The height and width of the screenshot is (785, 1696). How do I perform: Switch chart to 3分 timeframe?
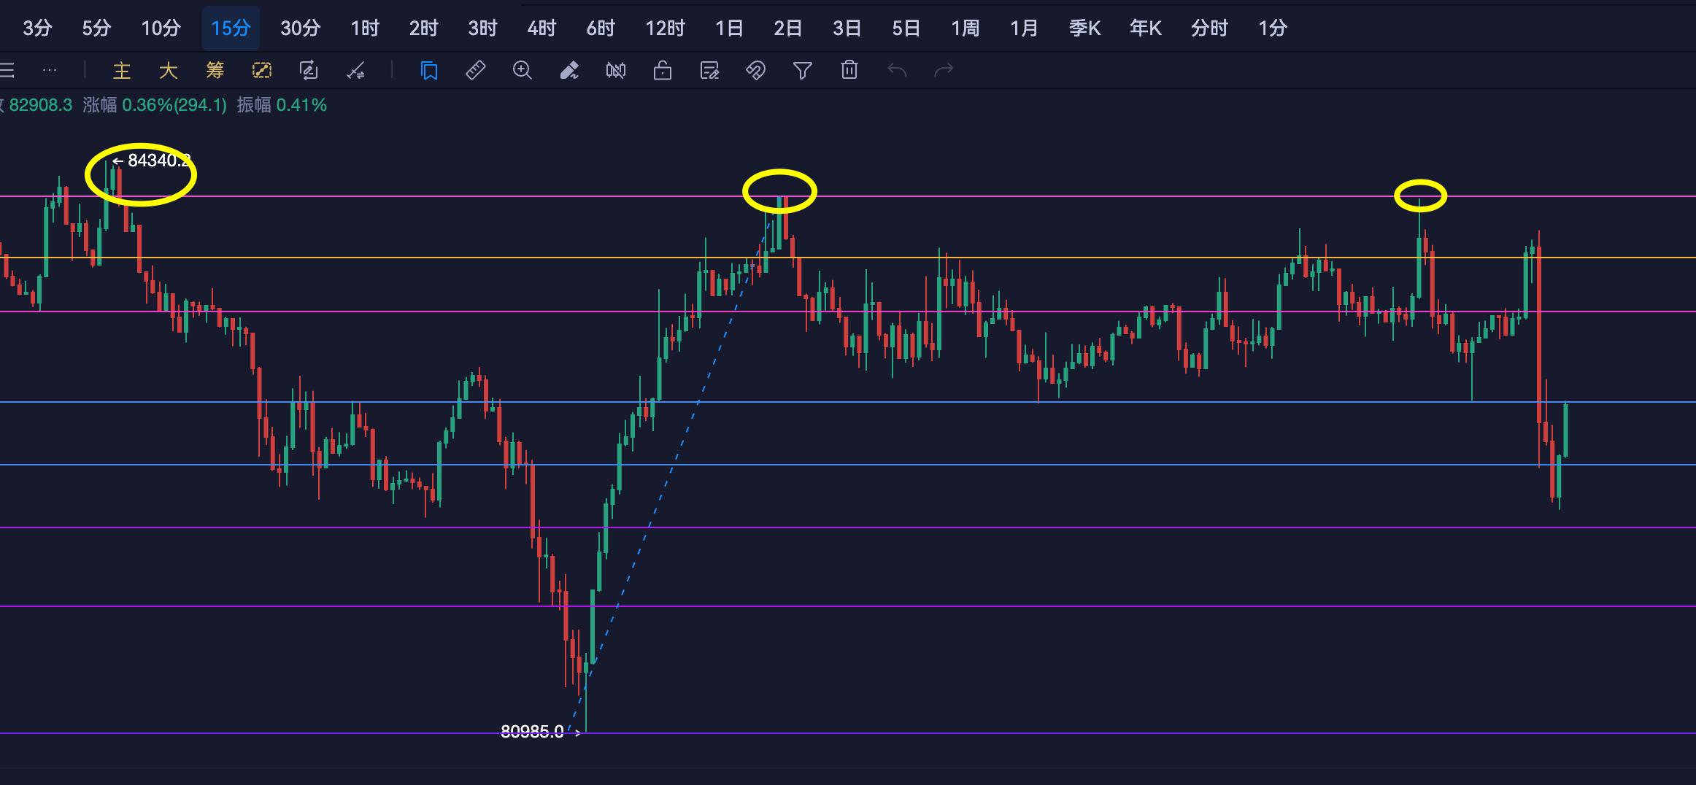[x=37, y=28]
